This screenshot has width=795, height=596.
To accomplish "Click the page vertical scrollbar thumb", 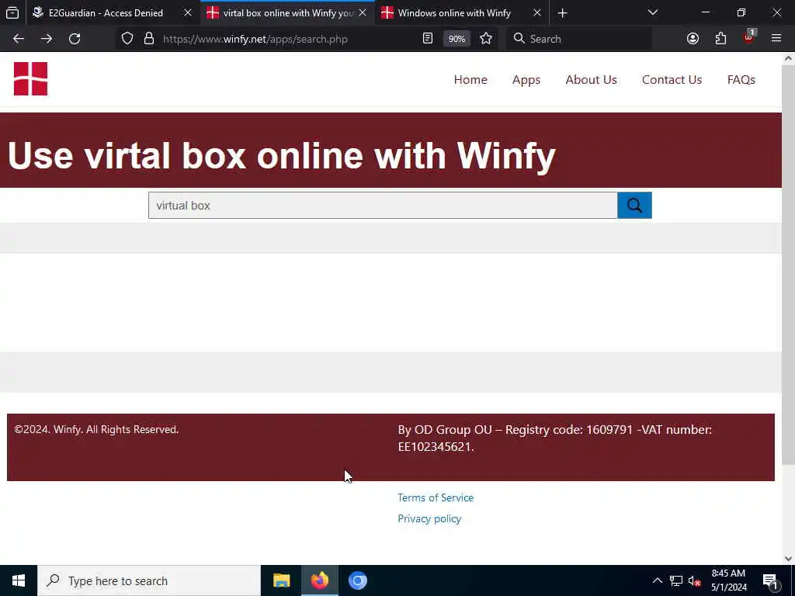I will point(789,264).
